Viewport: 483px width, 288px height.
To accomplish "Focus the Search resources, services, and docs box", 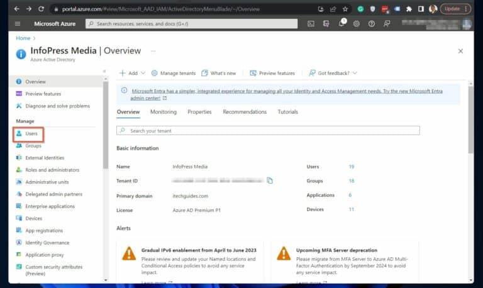I will [x=192, y=24].
